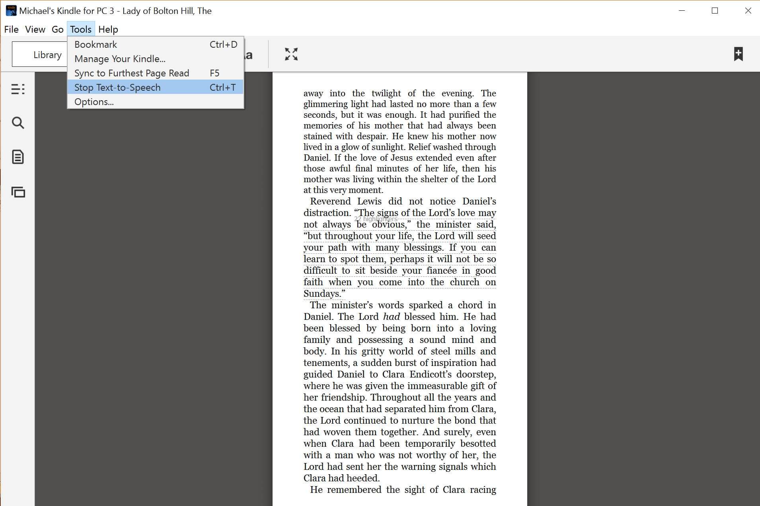Open the search magnifier icon

coord(18,123)
